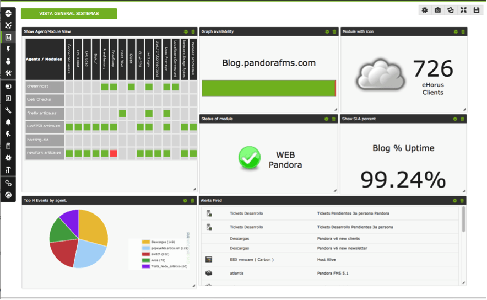Open the Resources arrow-box sidebar icon
The height and width of the screenshot is (300, 487).
coord(8,87)
